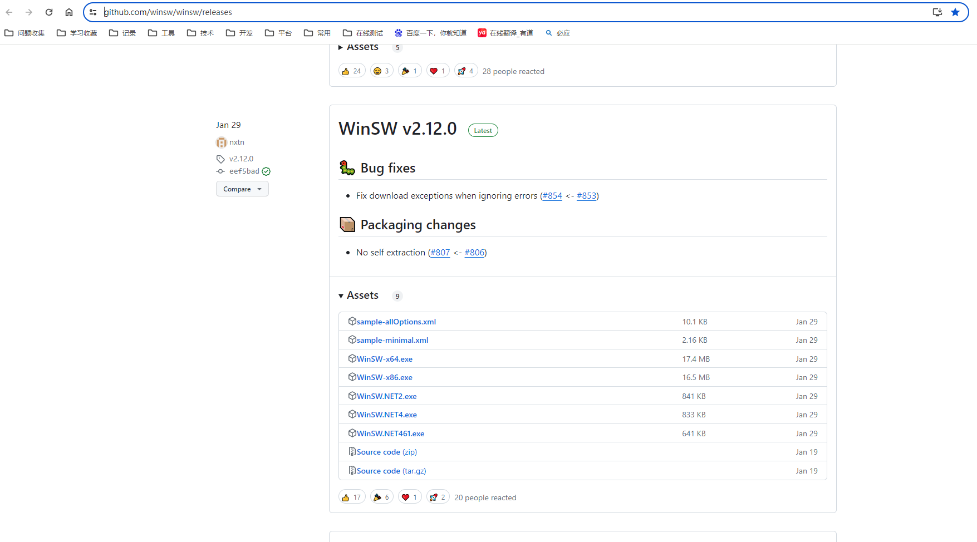Show verified signature badge for commit eef5bad

pyautogui.click(x=266, y=171)
